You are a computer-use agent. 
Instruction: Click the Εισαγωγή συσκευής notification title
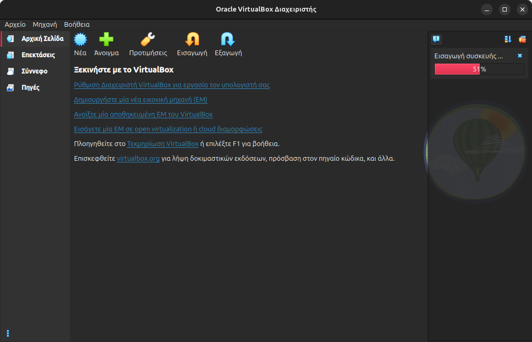coord(468,56)
